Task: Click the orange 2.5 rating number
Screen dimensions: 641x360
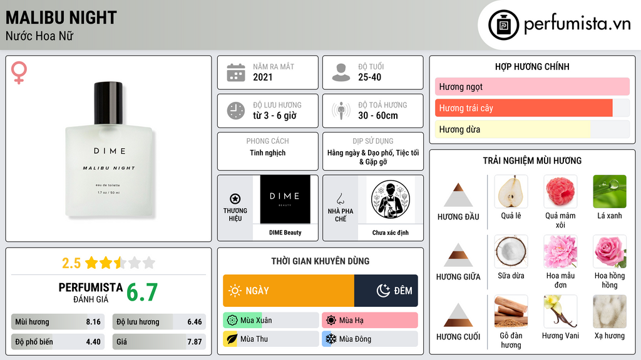Action: coord(71,263)
